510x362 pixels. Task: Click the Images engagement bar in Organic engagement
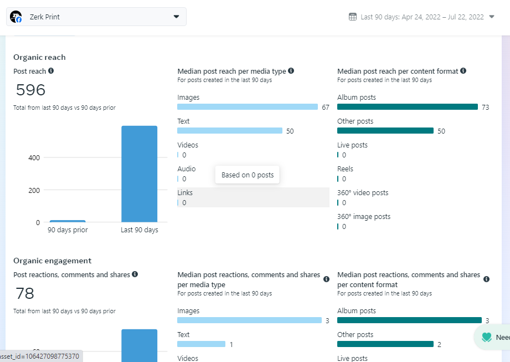click(x=249, y=320)
